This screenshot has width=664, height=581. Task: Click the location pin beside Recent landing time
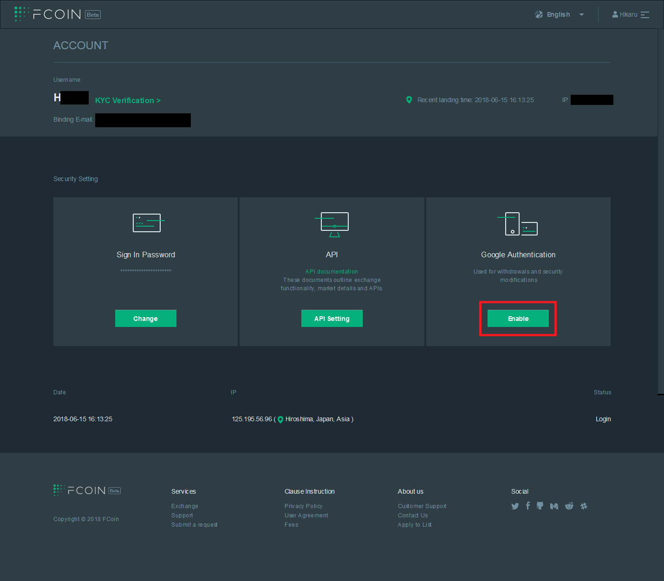(x=409, y=100)
